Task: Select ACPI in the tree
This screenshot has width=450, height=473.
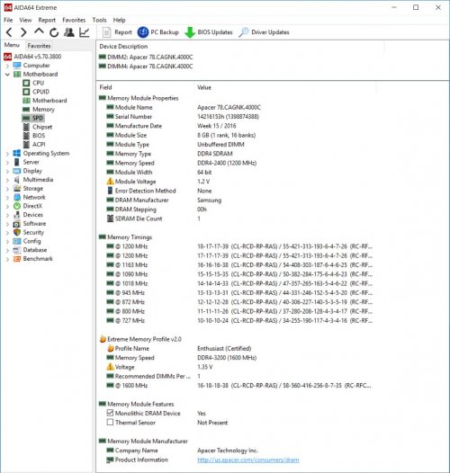Action: (34, 145)
